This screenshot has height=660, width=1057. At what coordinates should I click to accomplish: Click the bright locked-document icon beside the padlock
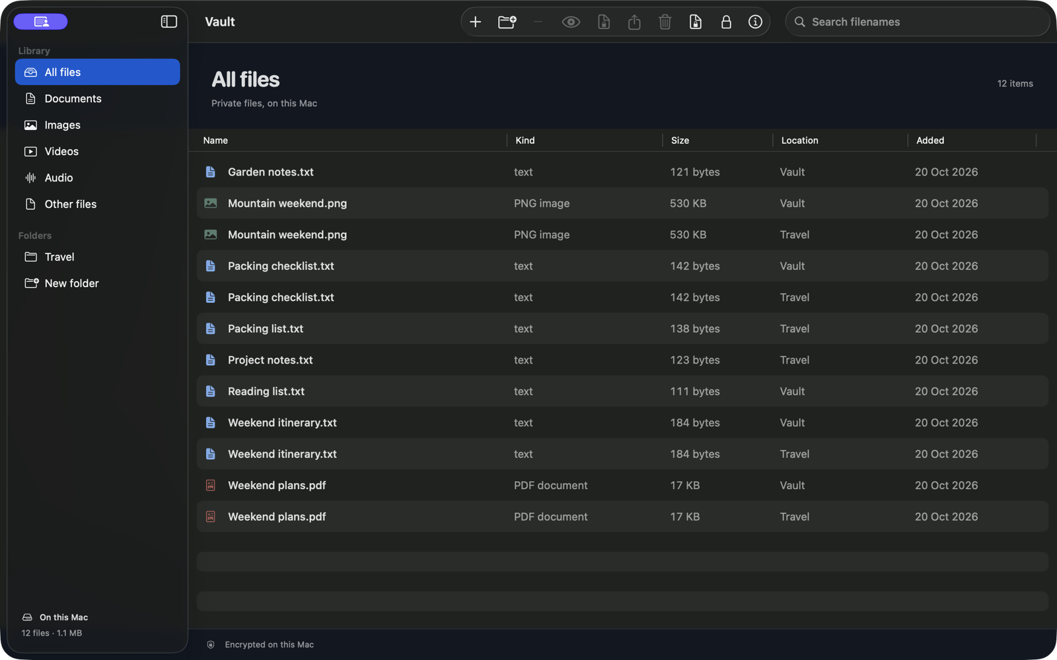pyautogui.click(x=695, y=22)
